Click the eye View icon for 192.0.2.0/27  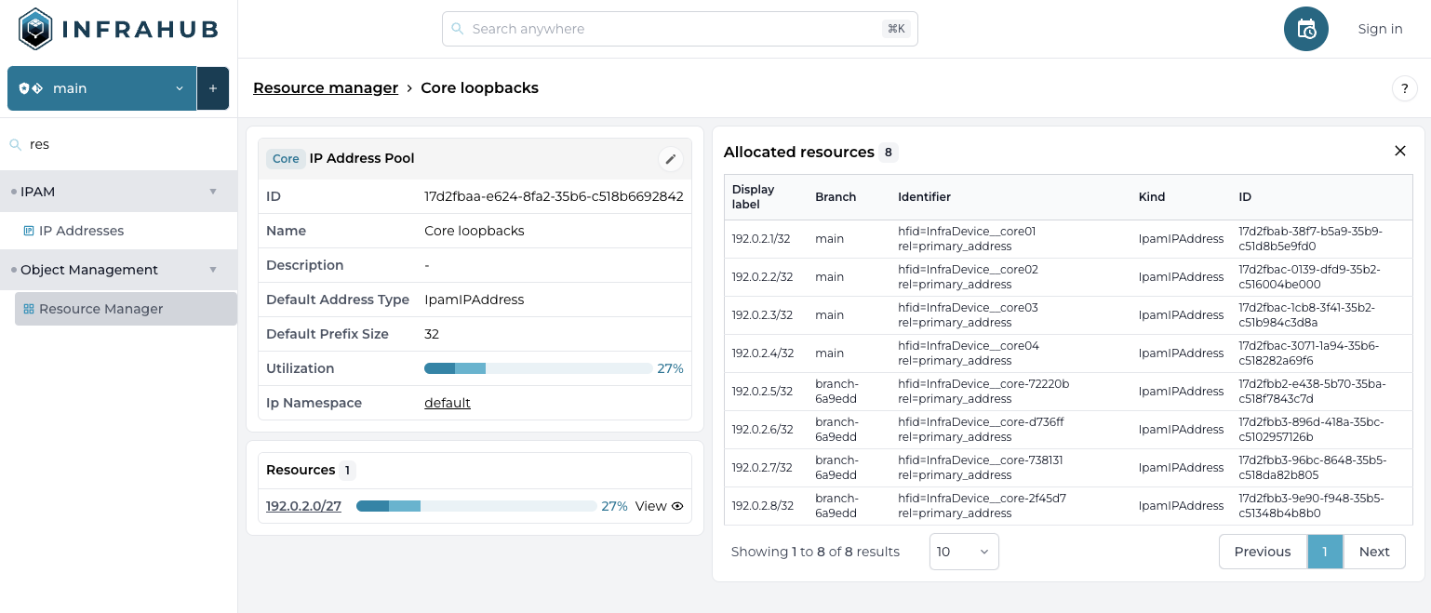[x=677, y=506]
